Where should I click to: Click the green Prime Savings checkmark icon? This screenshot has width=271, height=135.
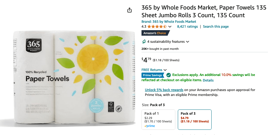[169, 75]
